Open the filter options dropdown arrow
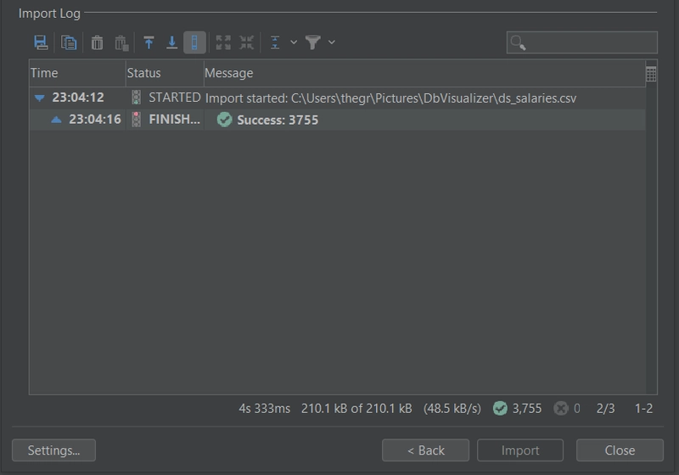 [x=332, y=42]
